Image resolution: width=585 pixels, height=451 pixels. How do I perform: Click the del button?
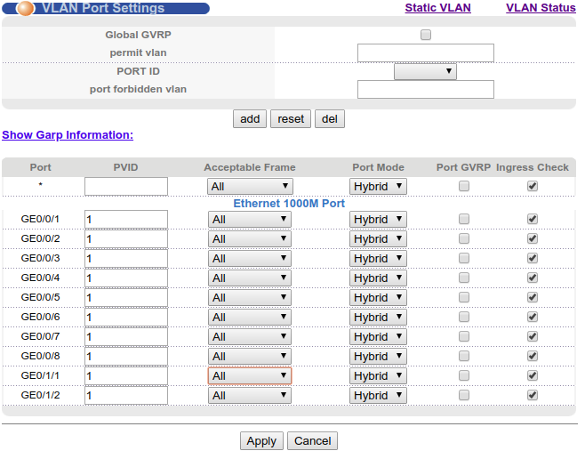click(x=329, y=119)
